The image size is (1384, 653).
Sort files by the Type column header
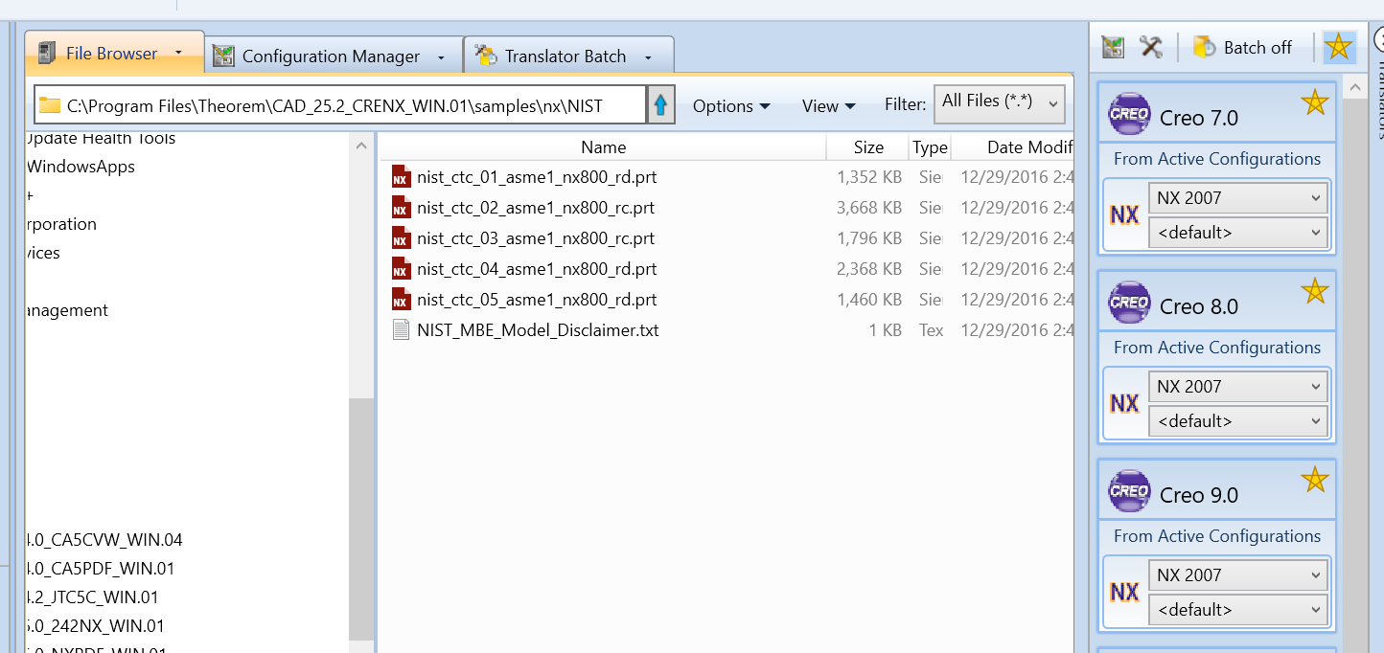pyautogui.click(x=930, y=147)
